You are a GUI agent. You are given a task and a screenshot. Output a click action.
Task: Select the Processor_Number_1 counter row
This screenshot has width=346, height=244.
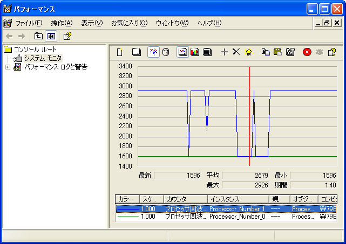236,208
